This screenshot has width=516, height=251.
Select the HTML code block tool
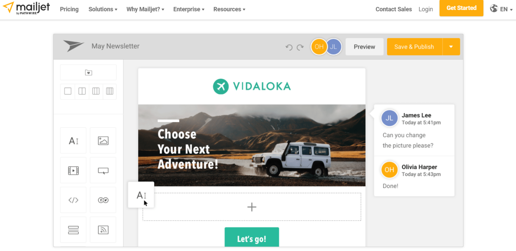73,200
